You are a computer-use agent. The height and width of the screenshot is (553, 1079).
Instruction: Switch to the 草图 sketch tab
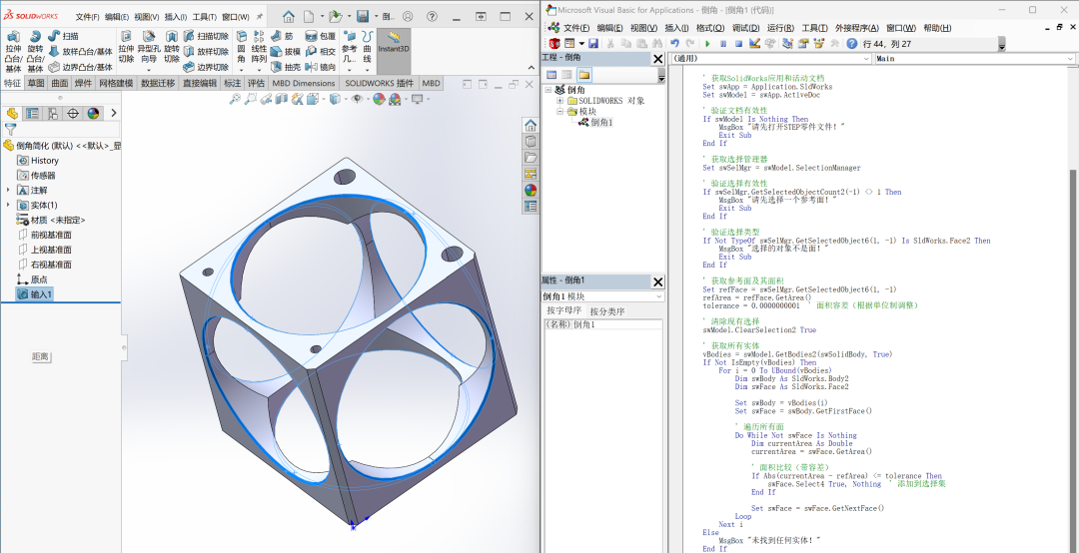(x=36, y=83)
